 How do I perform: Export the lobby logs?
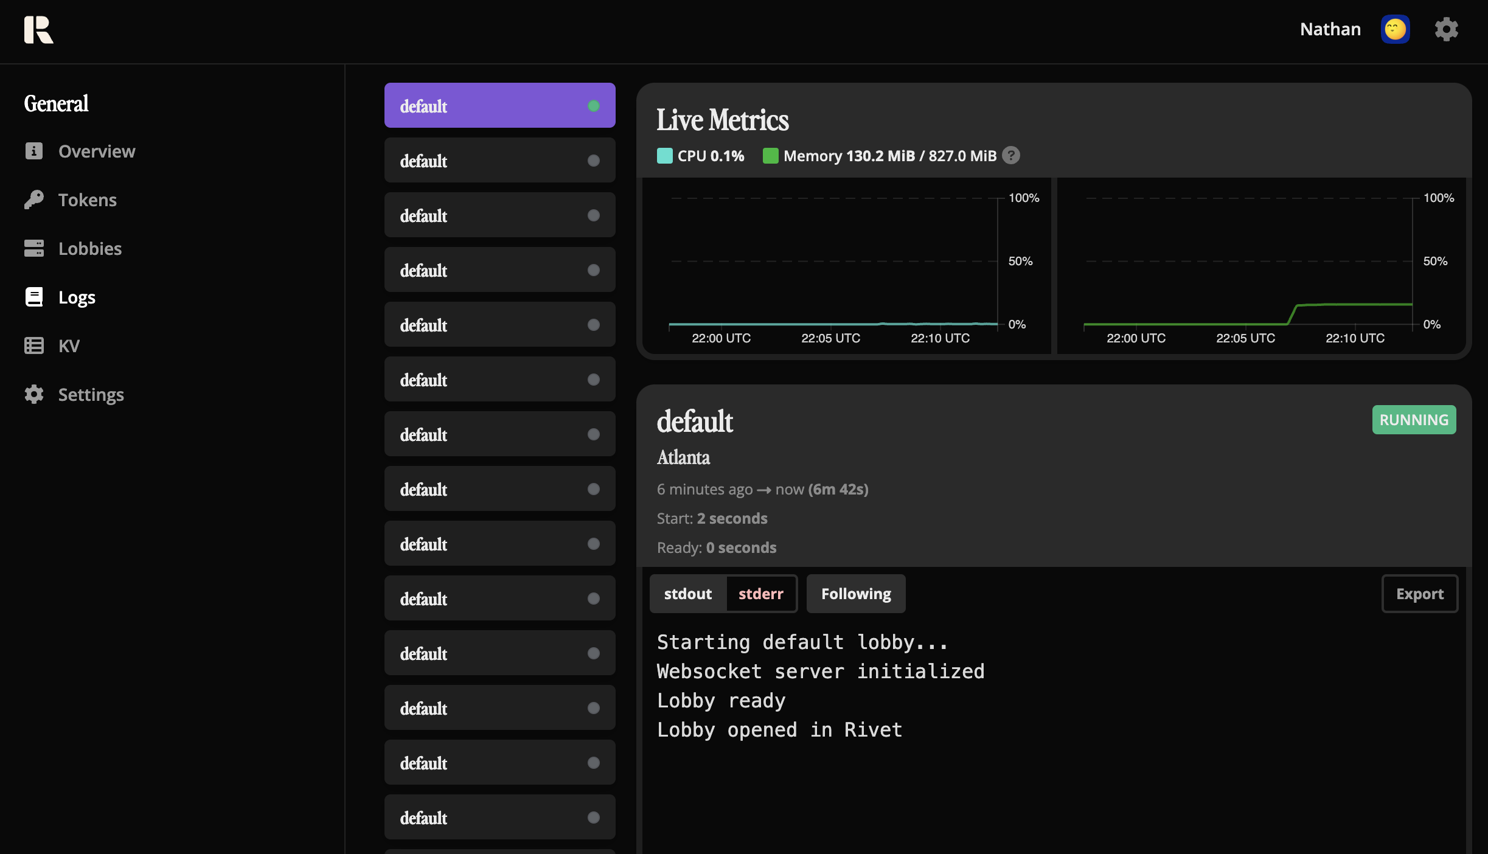pyautogui.click(x=1419, y=593)
